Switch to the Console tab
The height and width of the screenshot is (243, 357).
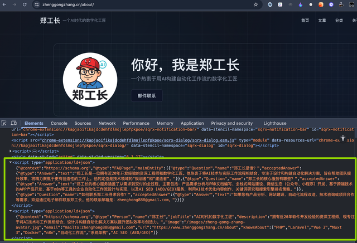[59, 123]
